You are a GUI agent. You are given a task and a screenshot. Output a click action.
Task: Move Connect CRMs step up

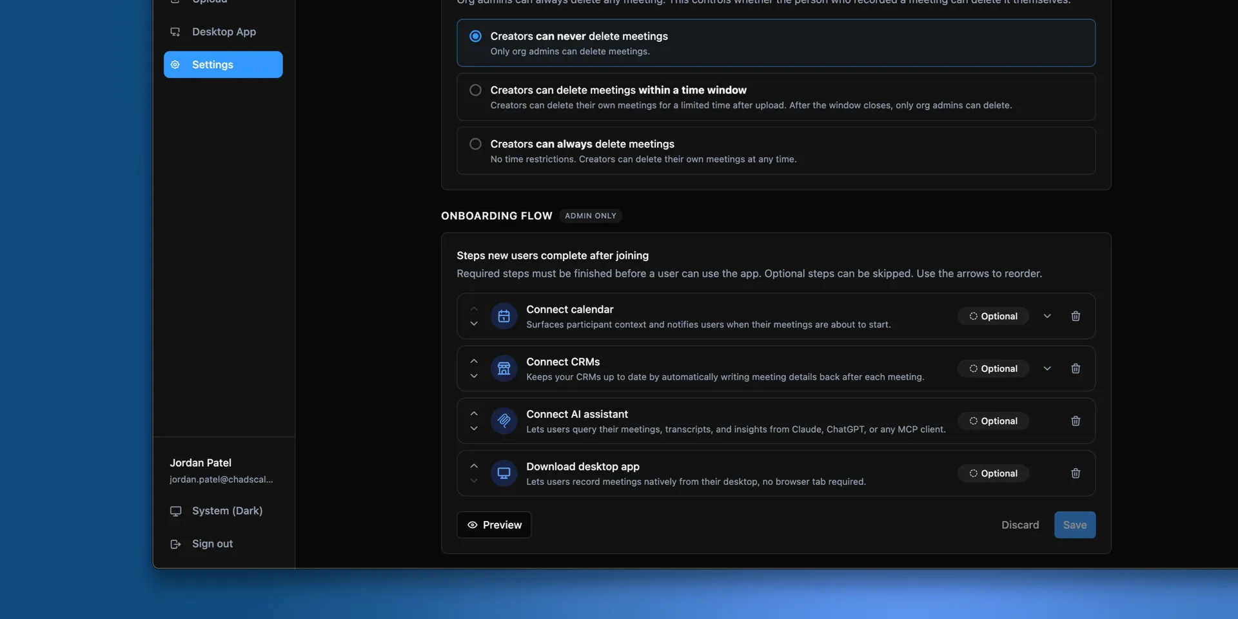click(474, 361)
